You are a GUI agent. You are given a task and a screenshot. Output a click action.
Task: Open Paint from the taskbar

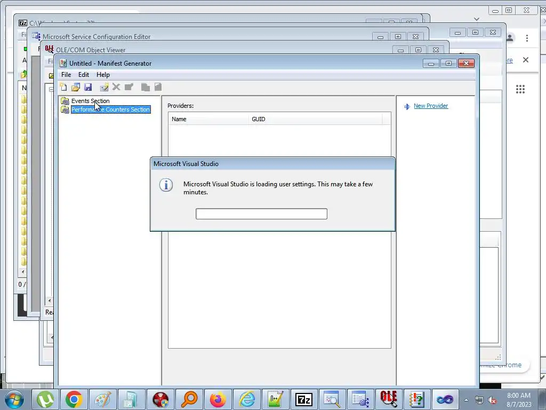[x=103, y=399]
